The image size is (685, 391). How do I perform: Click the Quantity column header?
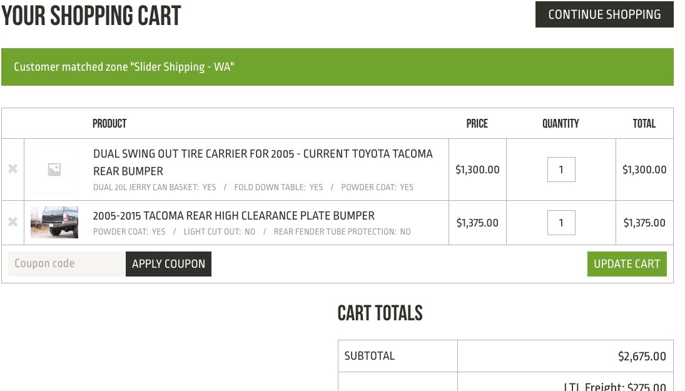coord(561,124)
